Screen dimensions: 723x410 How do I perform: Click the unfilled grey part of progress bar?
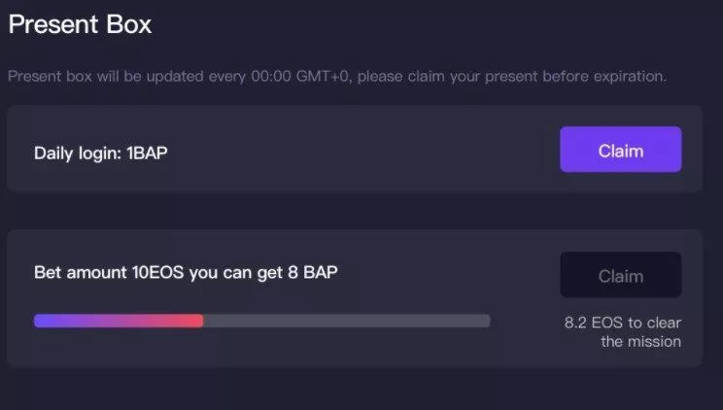click(x=347, y=321)
